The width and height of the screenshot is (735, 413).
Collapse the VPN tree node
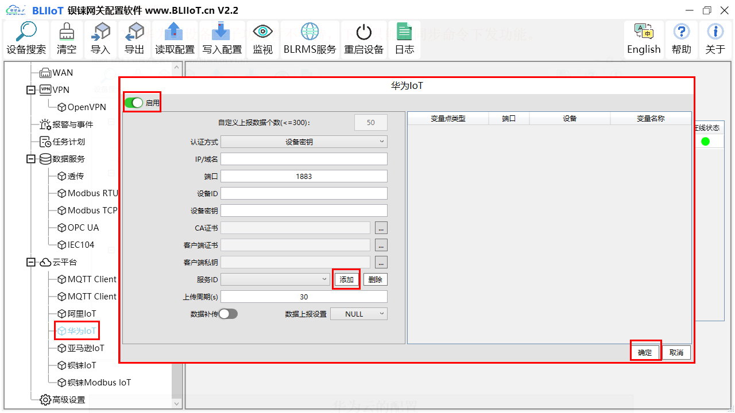pos(31,90)
